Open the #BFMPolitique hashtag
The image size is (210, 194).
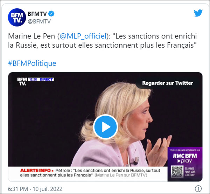[x=32, y=63]
